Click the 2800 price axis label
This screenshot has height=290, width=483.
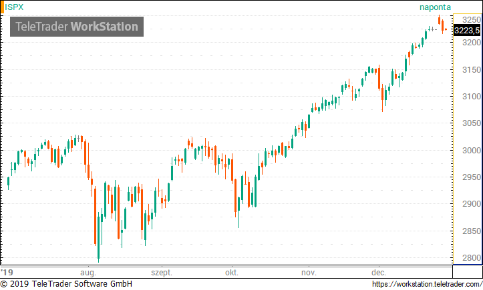click(x=471, y=258)
